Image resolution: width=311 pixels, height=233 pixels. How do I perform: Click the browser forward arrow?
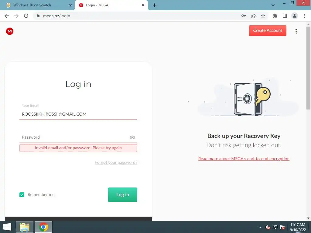point(16,16)
